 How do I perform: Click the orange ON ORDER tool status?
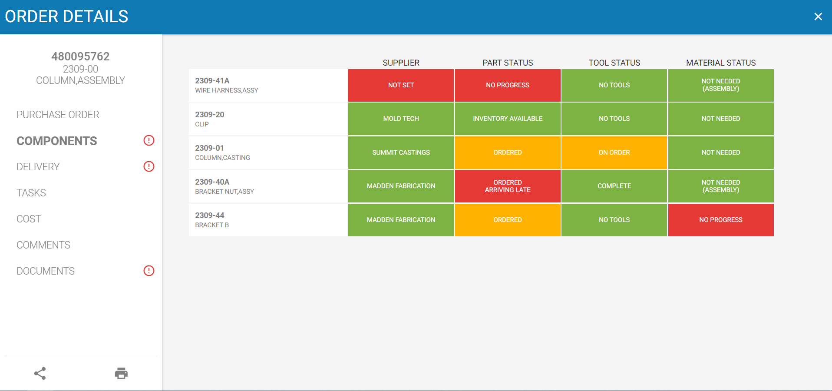614,152
